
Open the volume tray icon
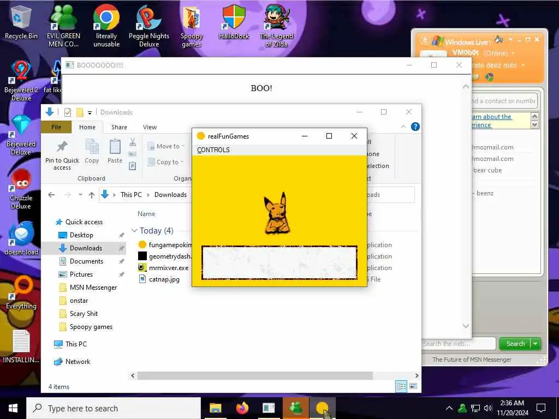coord(487,408)
